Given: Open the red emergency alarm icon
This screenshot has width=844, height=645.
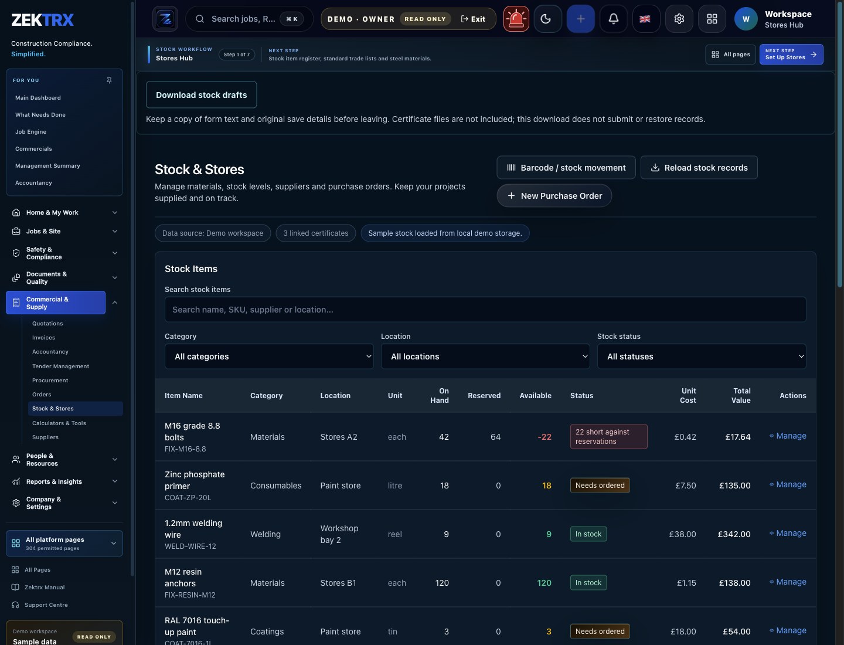Looking at the screenshot, I should (516, 19).
